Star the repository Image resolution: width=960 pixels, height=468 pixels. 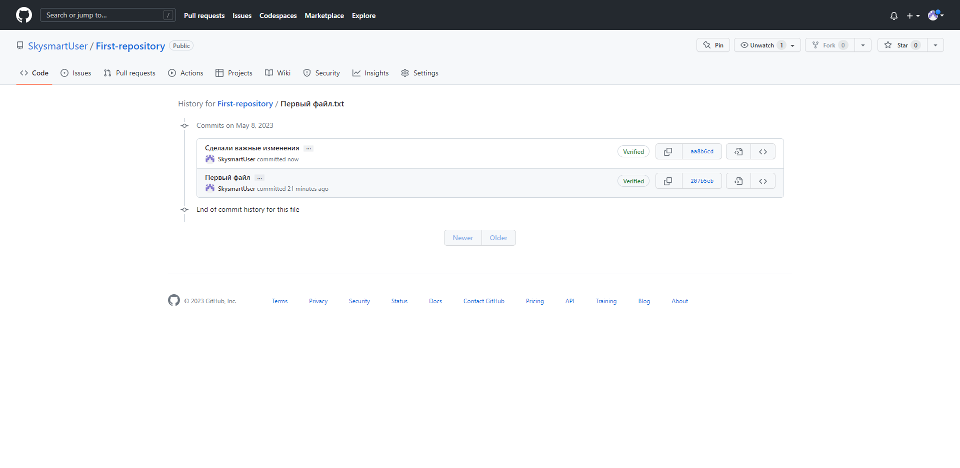point(902,45)
